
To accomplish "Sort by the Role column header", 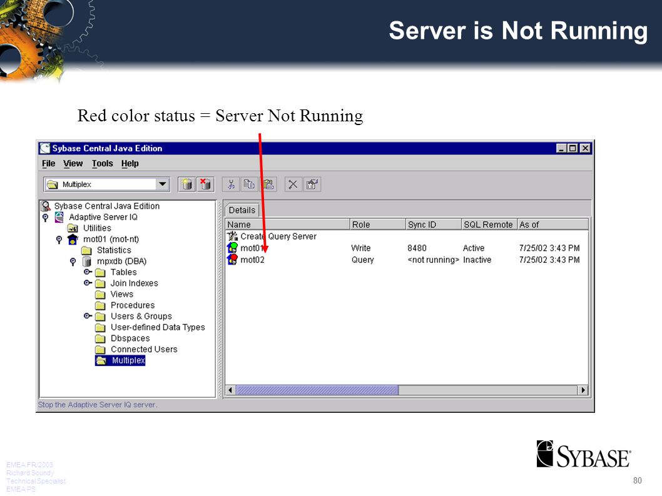I will (378, 225).
